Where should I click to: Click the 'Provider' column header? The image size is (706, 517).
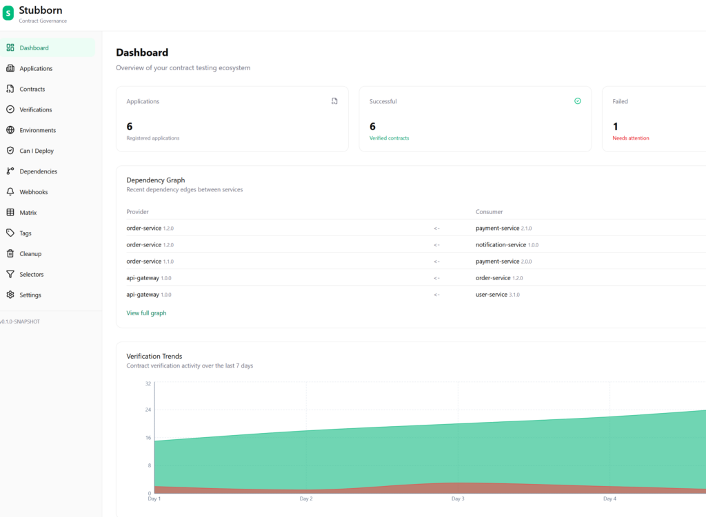137,212
